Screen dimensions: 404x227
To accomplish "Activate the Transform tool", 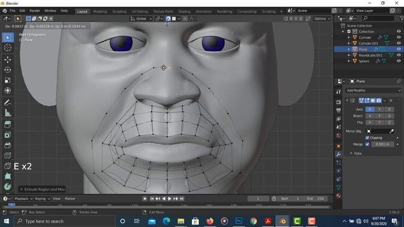I will pyautogui.click(x=8, y=90).
